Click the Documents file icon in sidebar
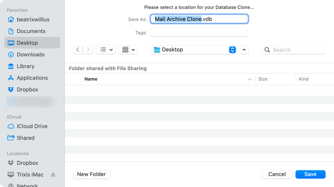 click(x=11, y=31)
